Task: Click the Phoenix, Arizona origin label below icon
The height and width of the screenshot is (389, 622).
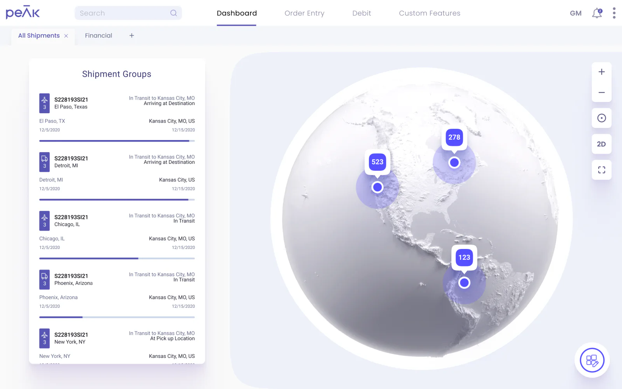Action: click(58, 297)
